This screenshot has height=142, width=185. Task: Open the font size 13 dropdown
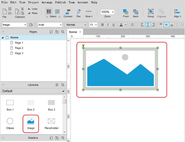93,25
